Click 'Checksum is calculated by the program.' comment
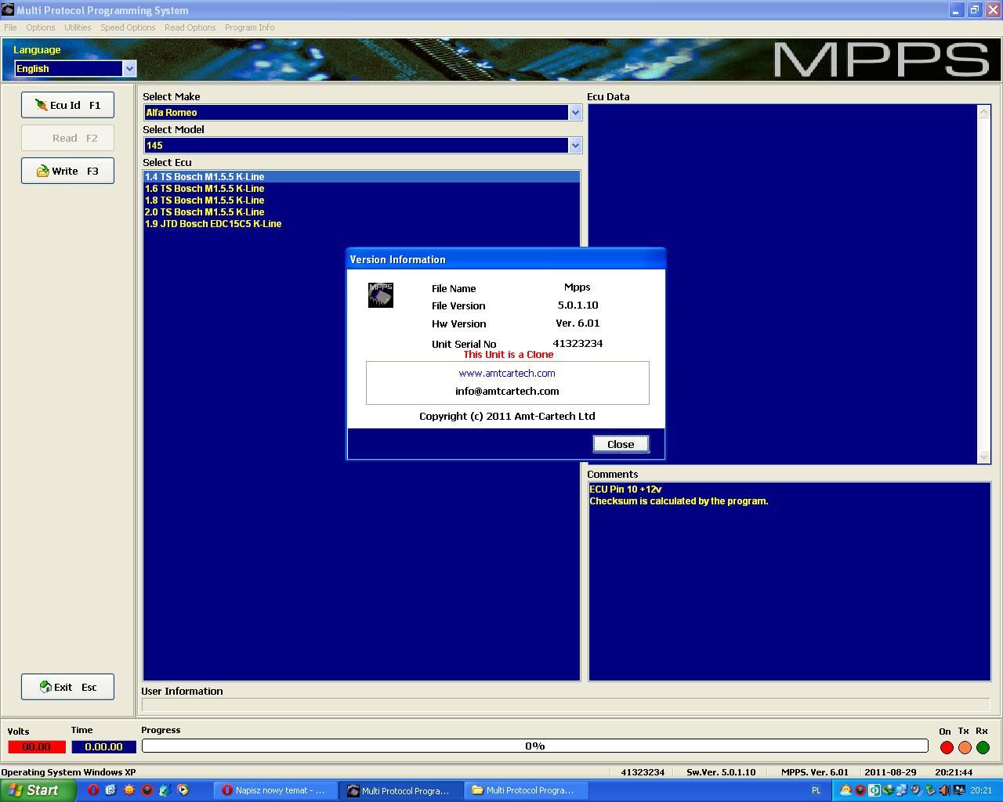1003x802 pixels. [679, 501]
